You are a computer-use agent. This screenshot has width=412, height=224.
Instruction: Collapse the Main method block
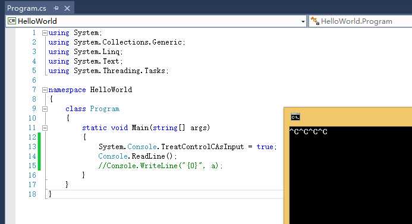45,128
